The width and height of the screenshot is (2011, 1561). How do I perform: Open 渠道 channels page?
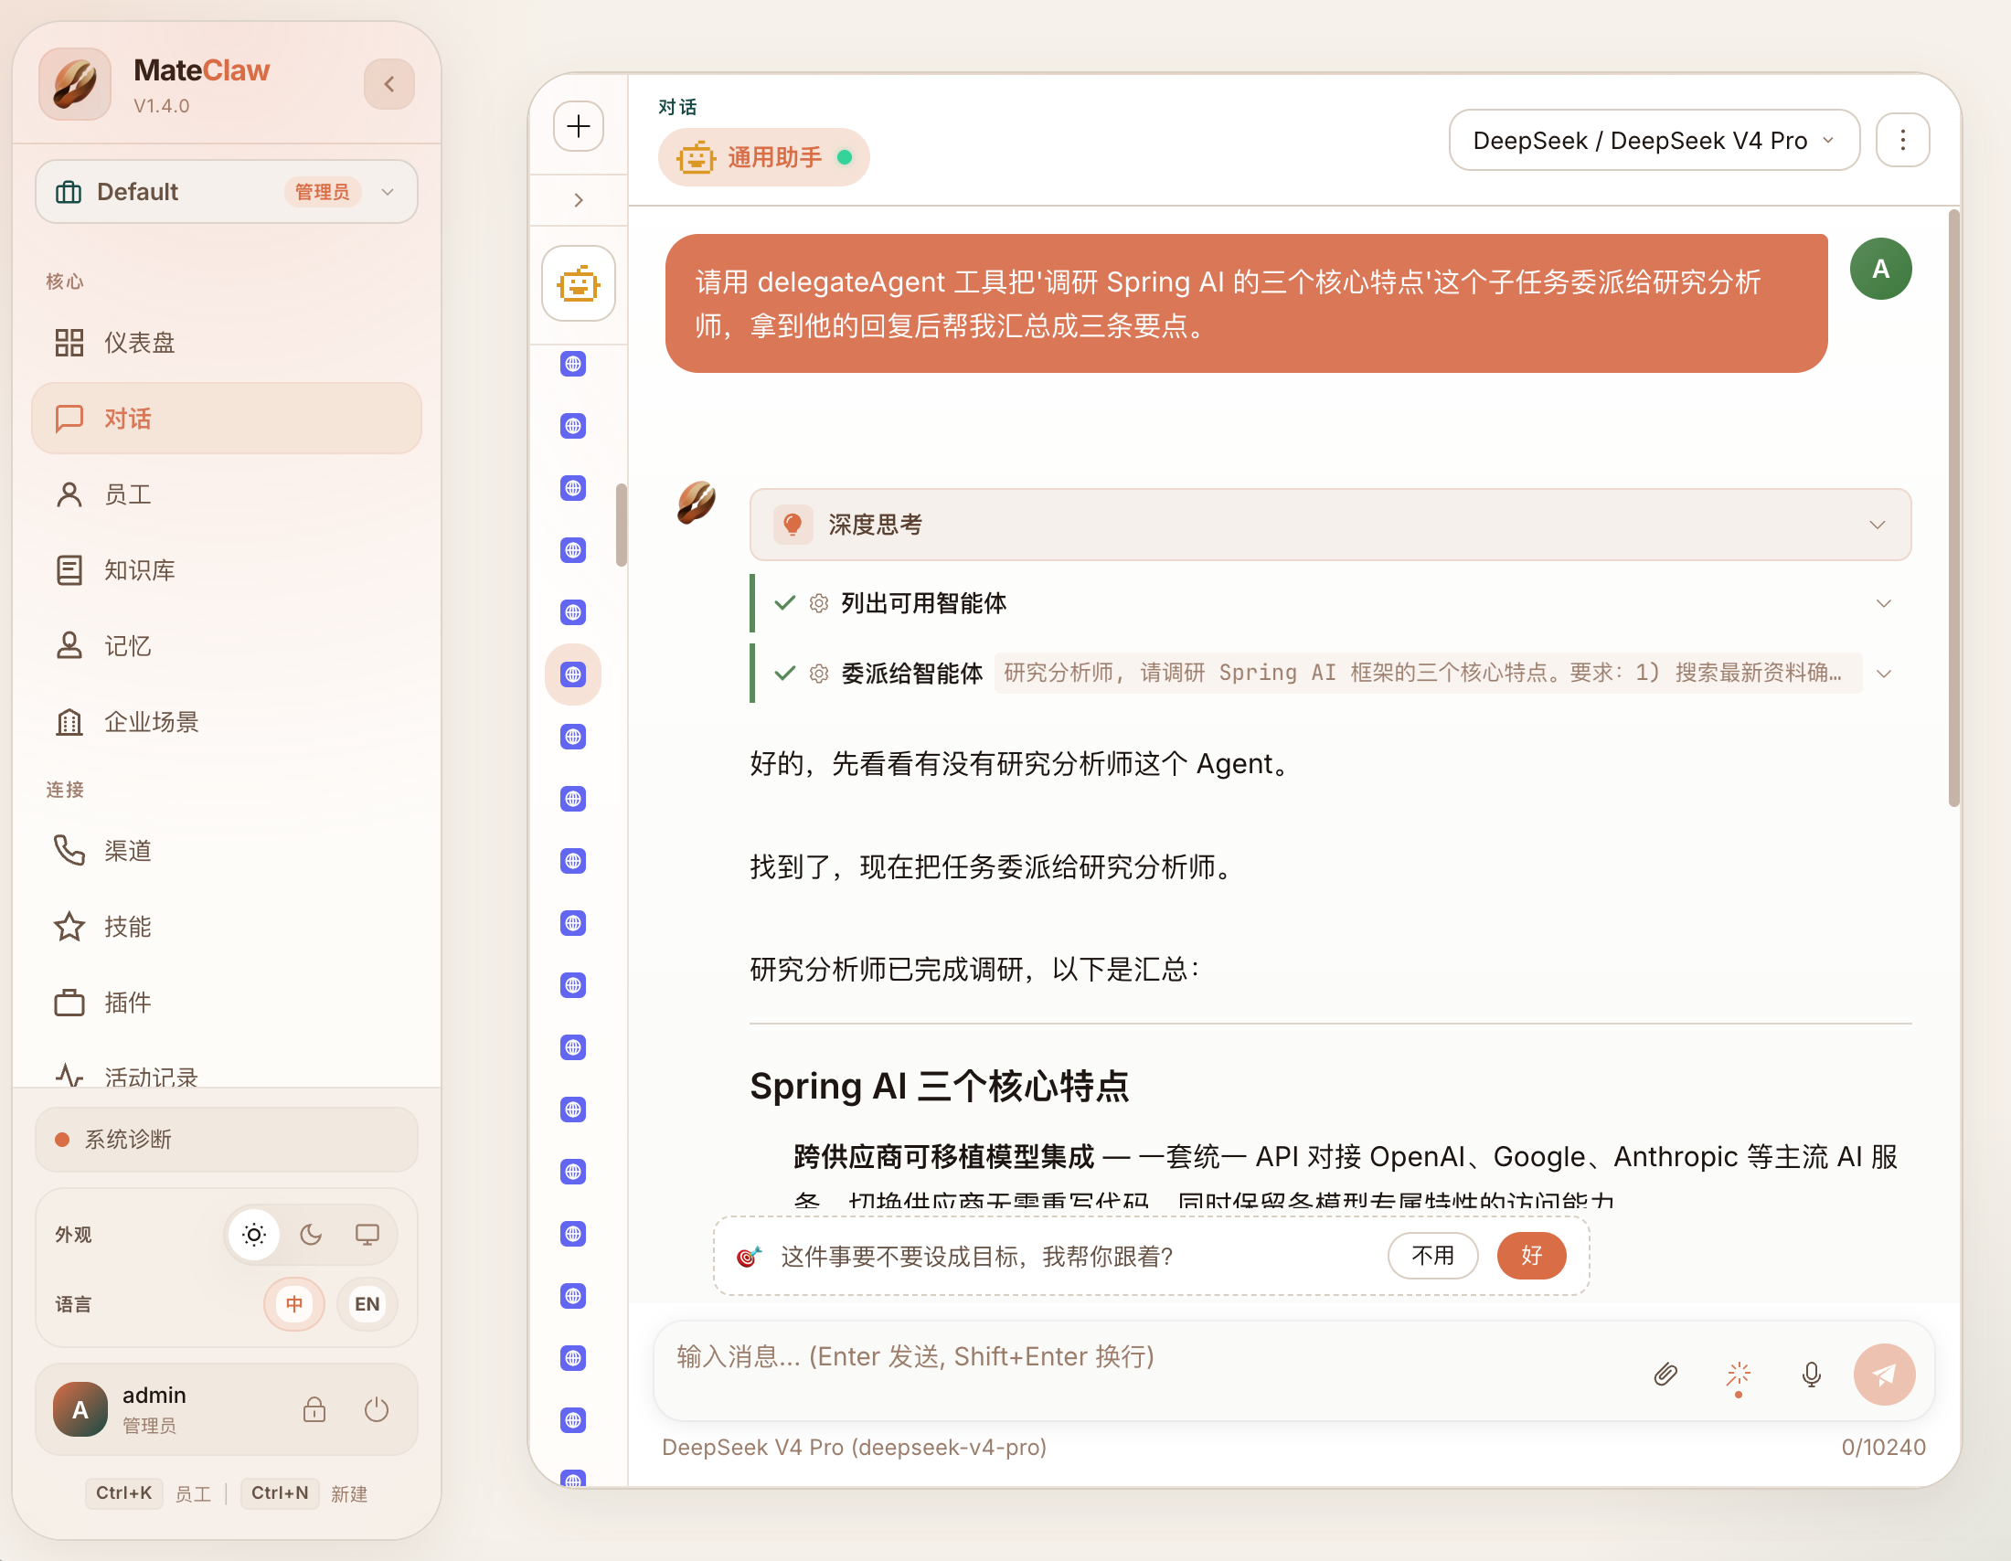click(227, 851)
